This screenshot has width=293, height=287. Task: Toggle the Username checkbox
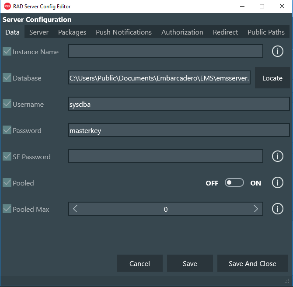tap(7, 104)
